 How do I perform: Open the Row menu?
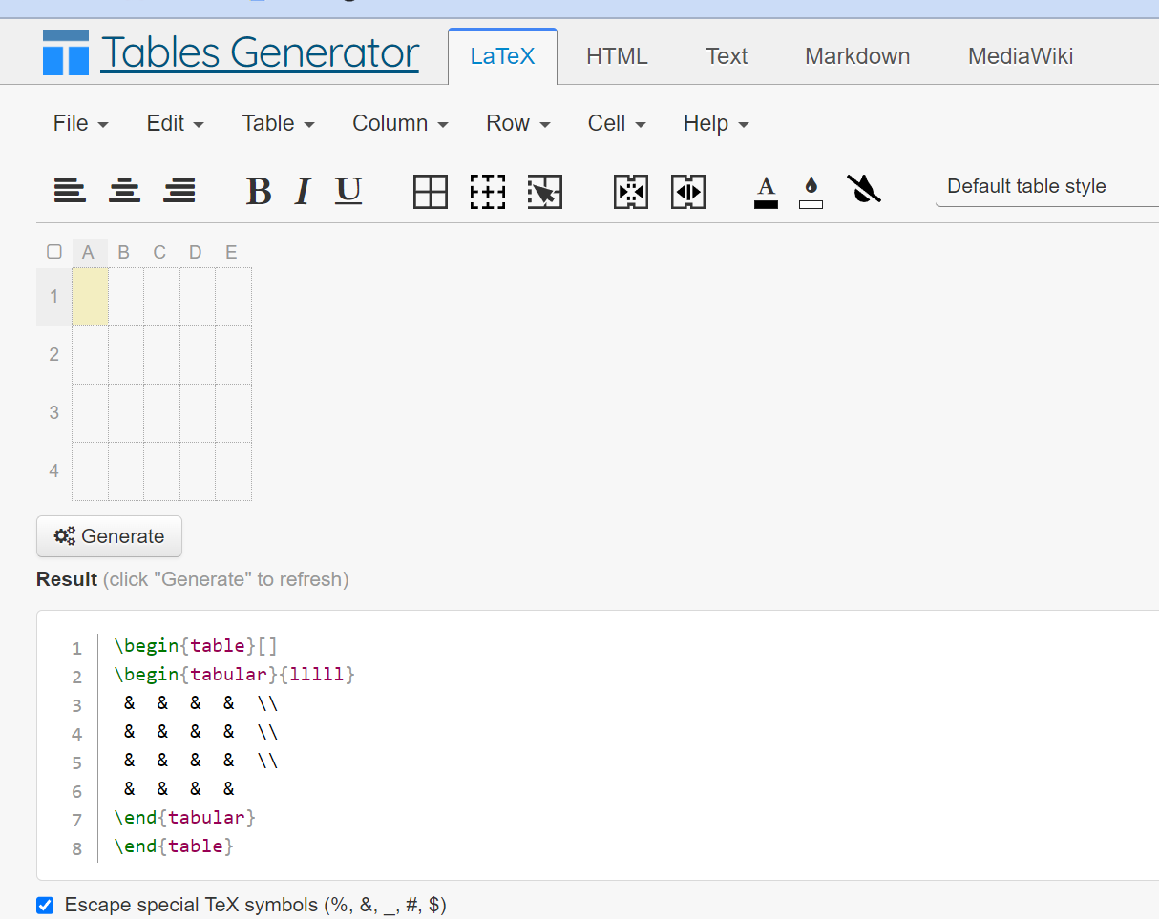pyautogui.click(x=518, y=123)
